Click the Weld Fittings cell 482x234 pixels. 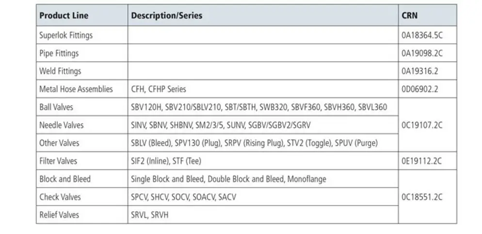[60, 71]
